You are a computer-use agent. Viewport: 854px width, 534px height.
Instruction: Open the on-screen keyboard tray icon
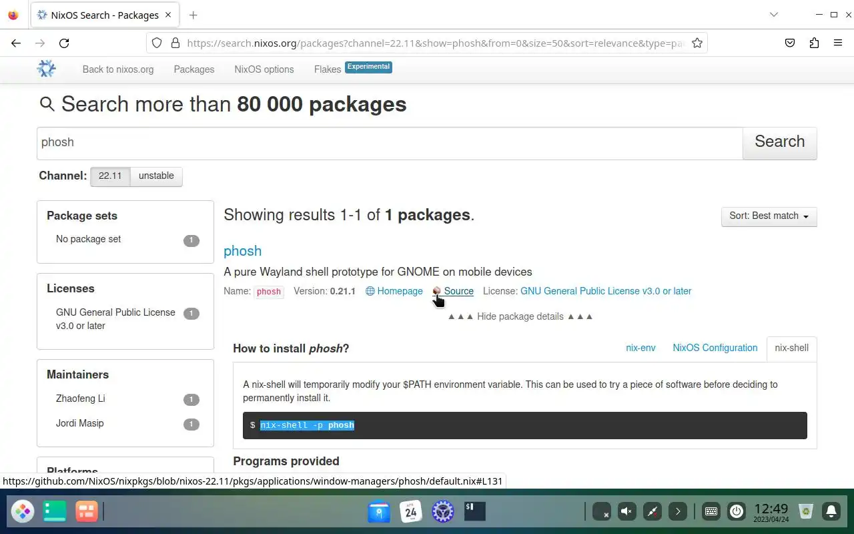click(x=711, y=512)
